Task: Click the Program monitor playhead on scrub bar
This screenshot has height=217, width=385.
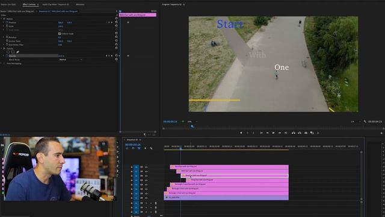Action: tap(192, 126)
